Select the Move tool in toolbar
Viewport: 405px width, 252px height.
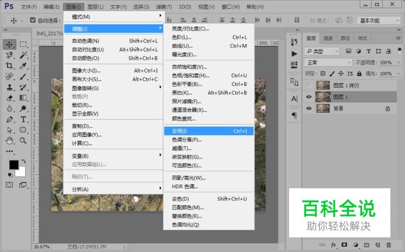[9, 44]
